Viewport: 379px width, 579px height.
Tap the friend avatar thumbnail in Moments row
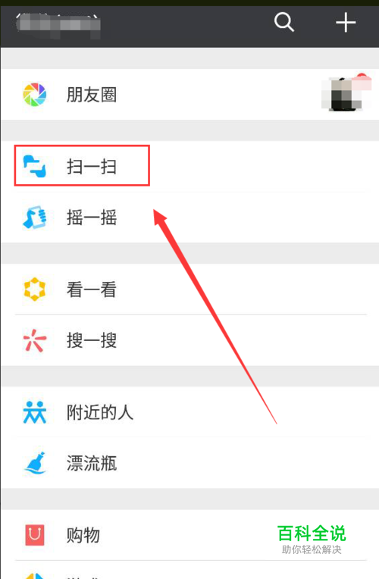point(346,94)
